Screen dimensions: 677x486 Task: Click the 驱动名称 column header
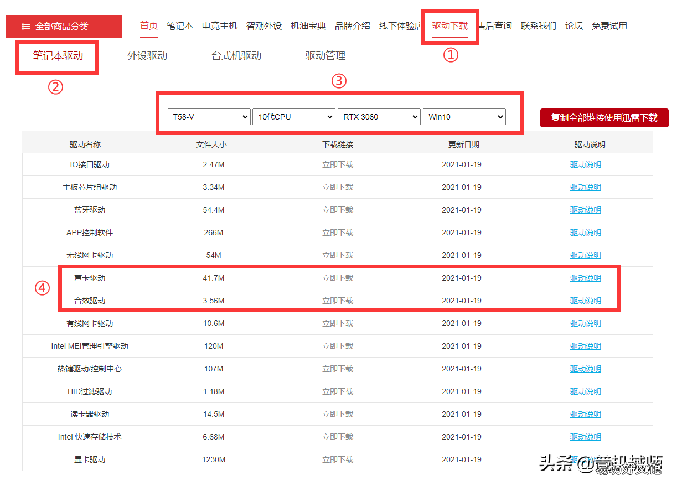coord(85,144)
